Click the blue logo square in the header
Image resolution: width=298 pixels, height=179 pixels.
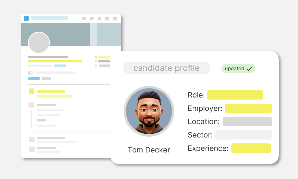[26, 18]
